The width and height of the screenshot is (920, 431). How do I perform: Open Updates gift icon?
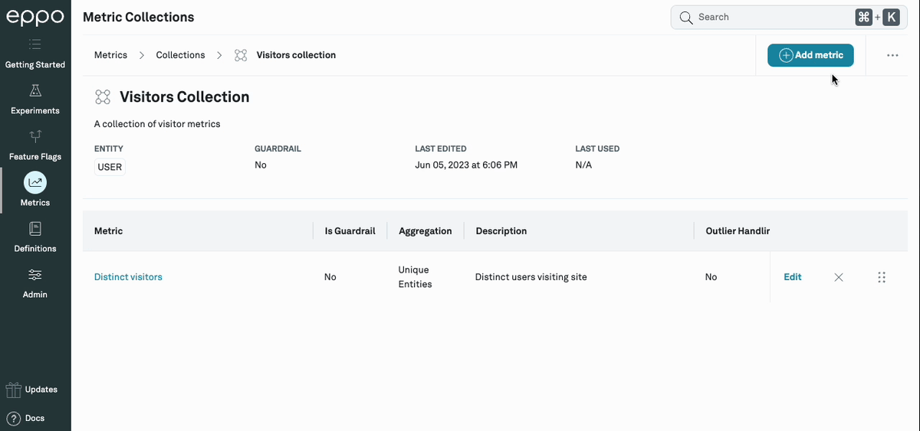coord(13,390)
